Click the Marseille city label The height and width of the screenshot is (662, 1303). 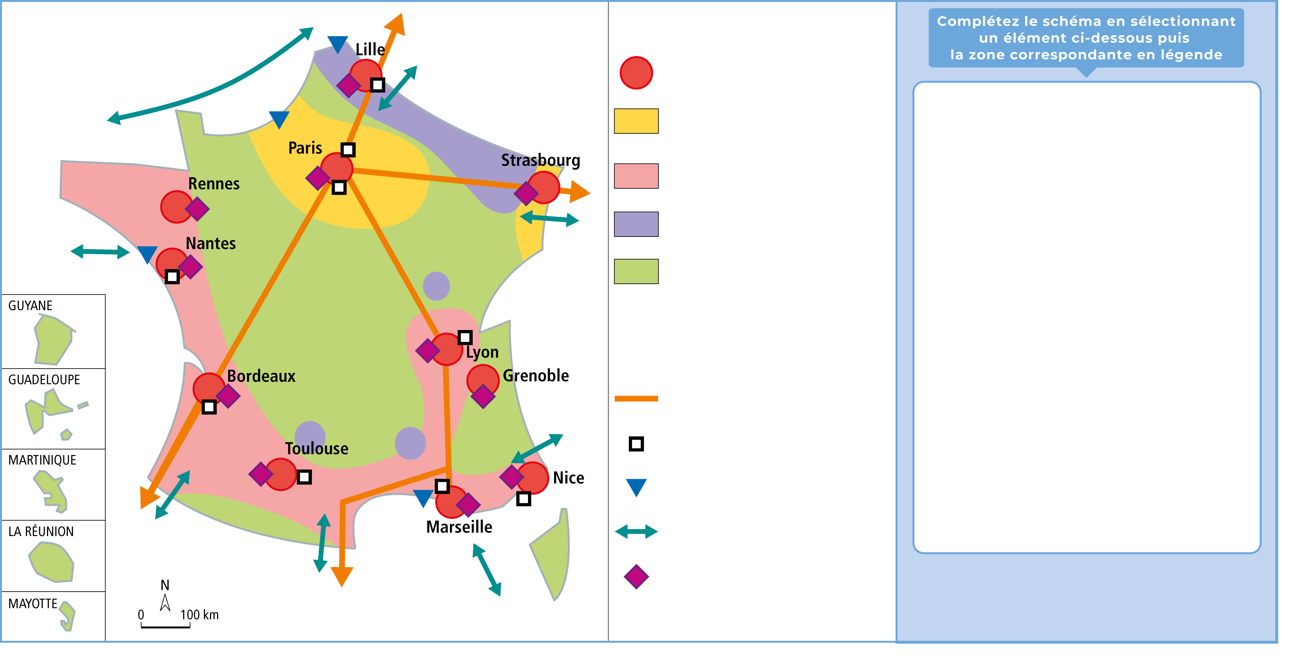[459, 527]
